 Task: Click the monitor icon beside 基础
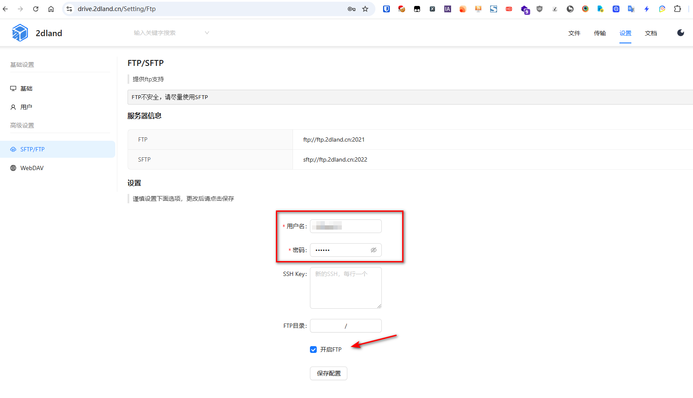[13, 88]
